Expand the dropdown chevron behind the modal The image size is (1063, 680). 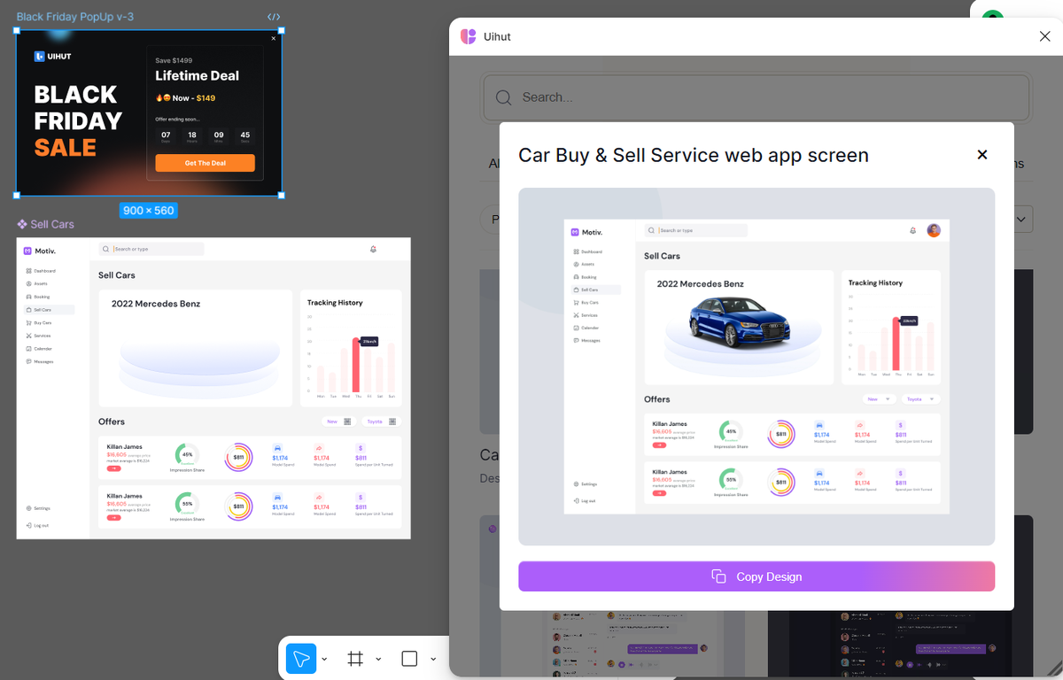click(x=1023, y=219)
